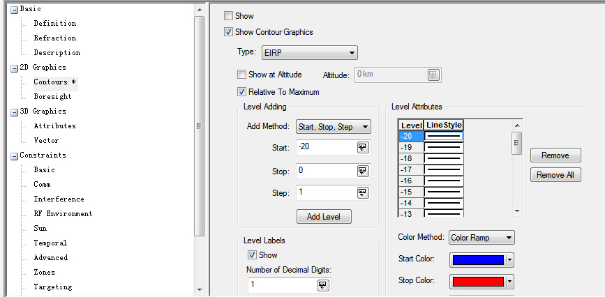
Task: Collapse the Constraints tree node
Action: [14, 157]
